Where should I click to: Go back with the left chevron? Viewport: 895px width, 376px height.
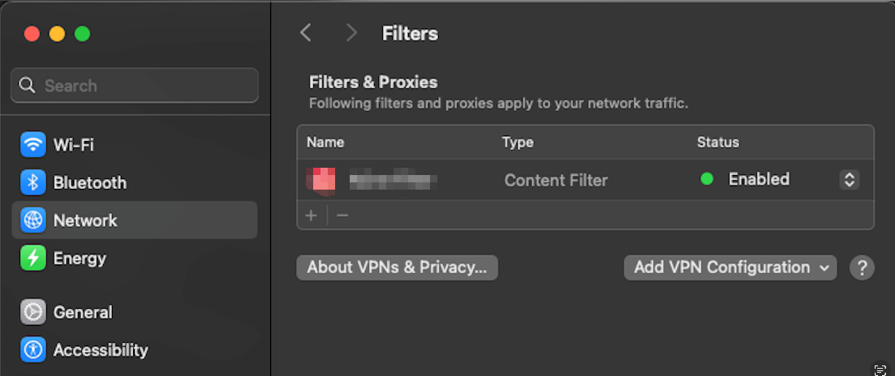306,33
